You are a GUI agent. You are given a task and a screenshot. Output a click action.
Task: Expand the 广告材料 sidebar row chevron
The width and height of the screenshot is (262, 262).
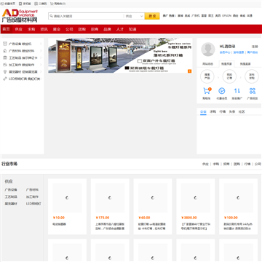coord(41,51)
